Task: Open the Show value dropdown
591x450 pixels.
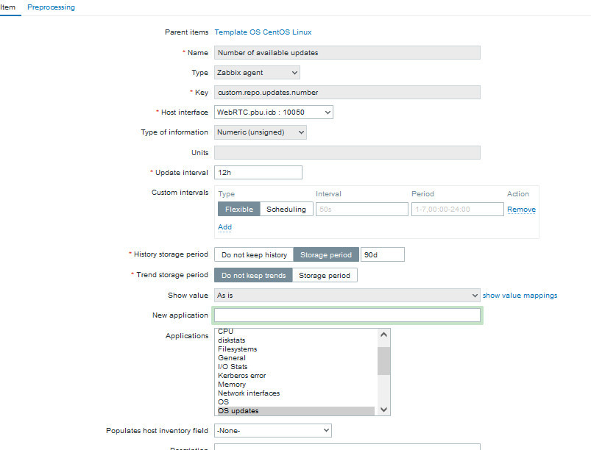Action: tap(347, 296)
